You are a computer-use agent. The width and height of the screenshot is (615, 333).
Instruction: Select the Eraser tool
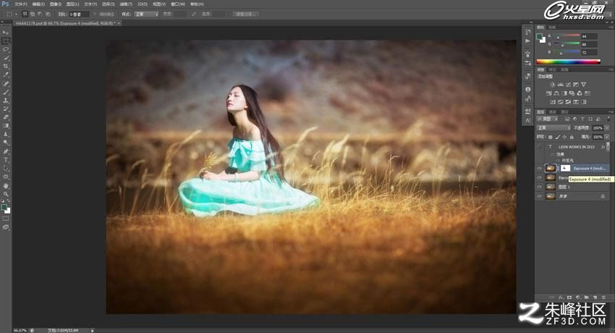coord(6,117)
